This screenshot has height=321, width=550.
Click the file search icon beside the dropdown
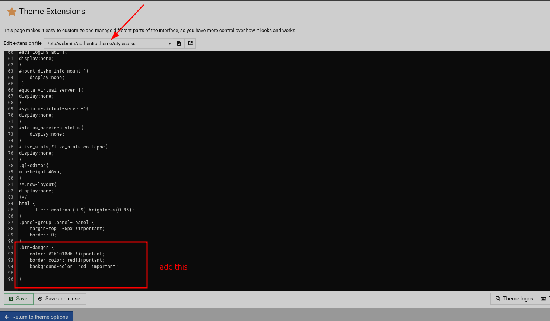tap(179, 44)
